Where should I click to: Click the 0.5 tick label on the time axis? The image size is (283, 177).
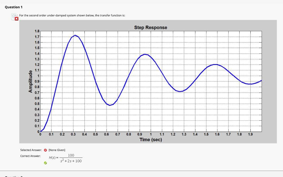coord(96,134)
